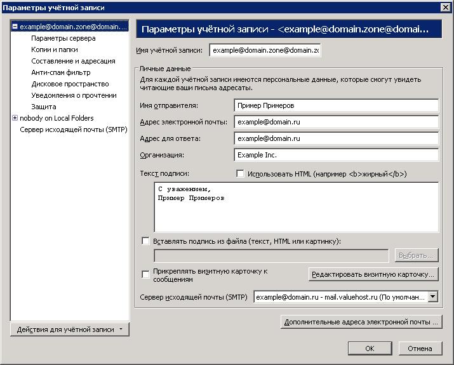
Task: Open Дисковое пространство settings
Action: (70, 84)
